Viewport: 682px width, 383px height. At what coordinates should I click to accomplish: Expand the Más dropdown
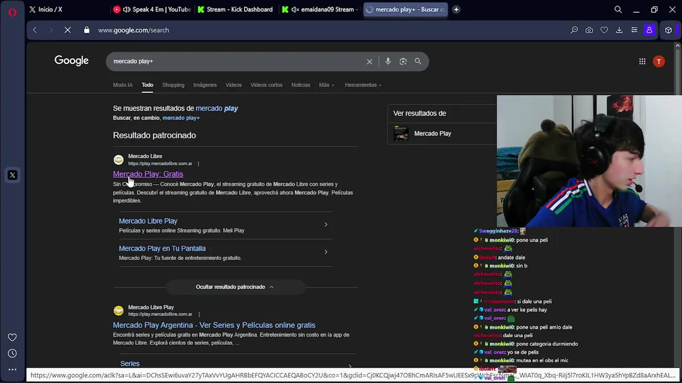pyautogui.click(x=327, y=85)
